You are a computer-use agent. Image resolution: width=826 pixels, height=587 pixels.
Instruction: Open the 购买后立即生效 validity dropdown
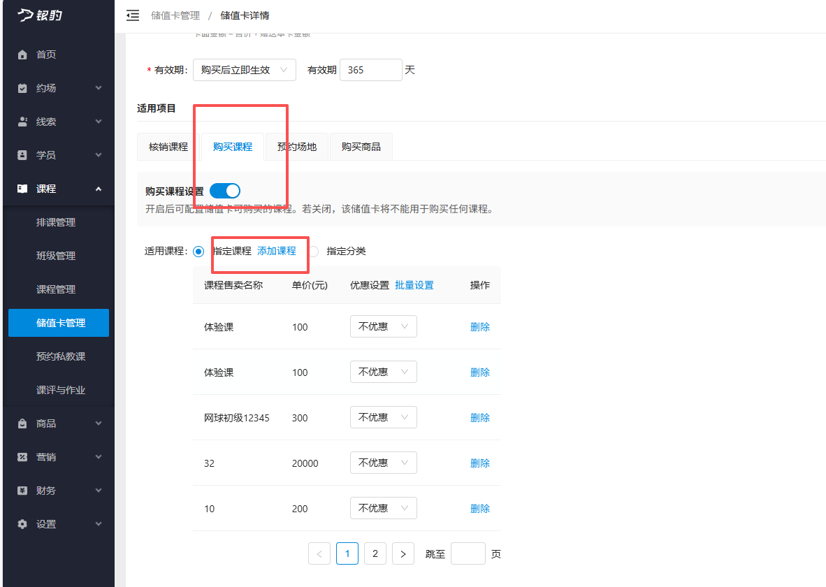coord(244,69)
